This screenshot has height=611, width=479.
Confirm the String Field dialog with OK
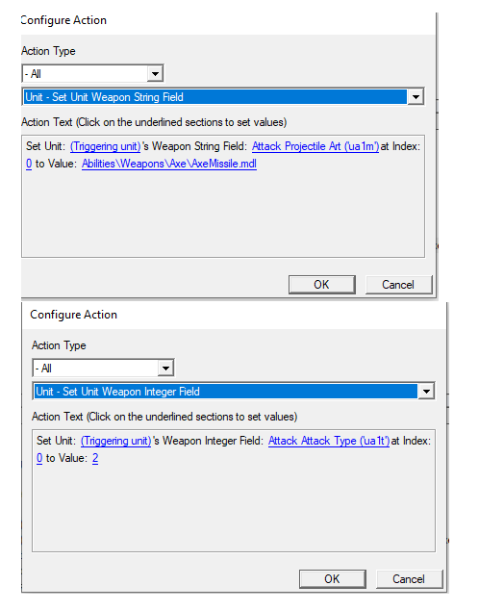click(x=321, y=285)
